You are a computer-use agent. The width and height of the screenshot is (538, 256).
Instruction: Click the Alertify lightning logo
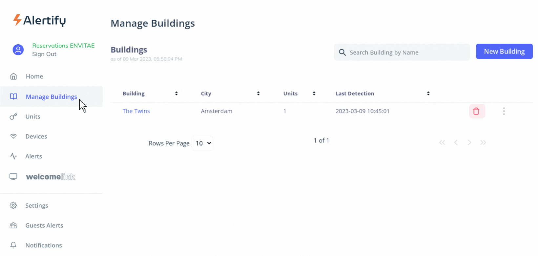pos(17,20)
